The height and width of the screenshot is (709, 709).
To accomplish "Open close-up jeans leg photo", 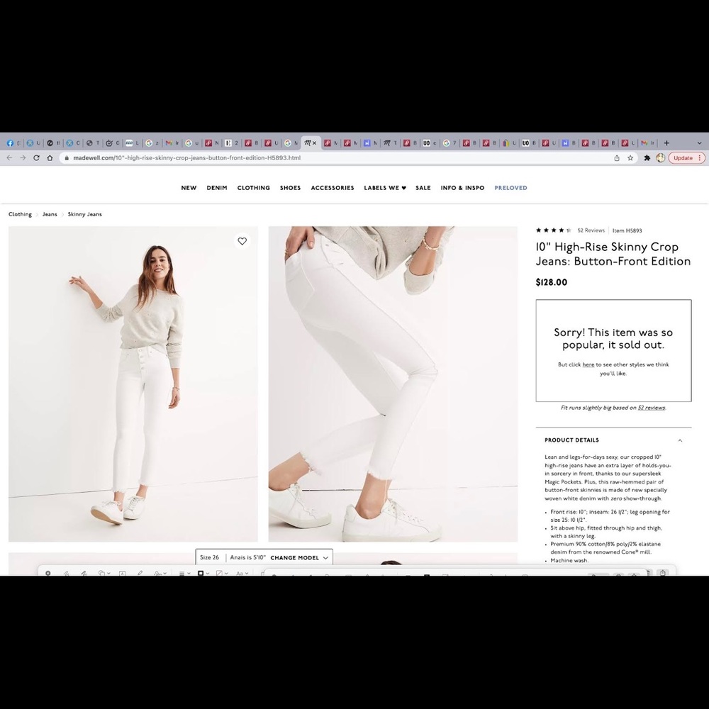I will point(393,384).
